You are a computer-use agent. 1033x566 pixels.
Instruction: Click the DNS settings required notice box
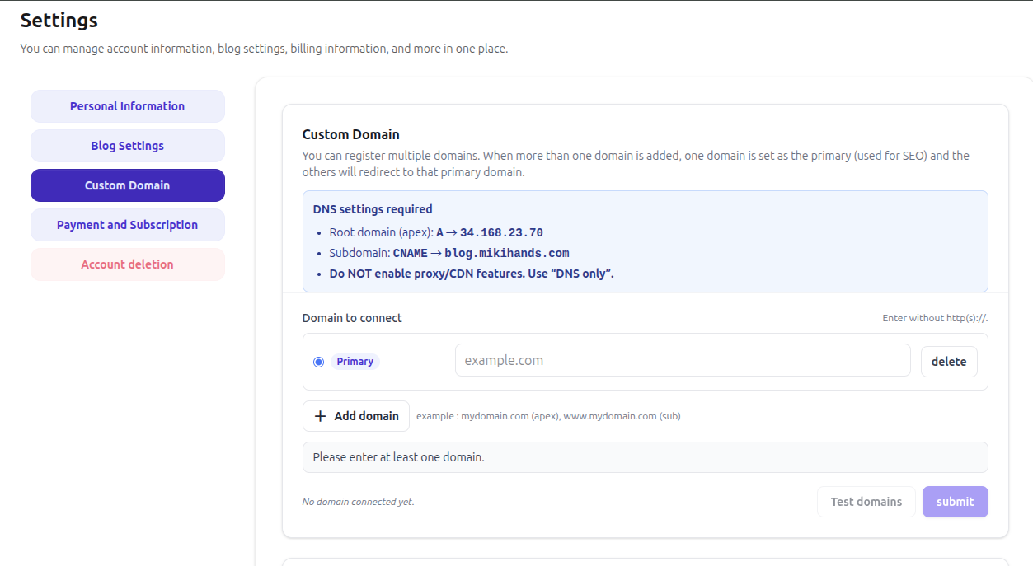[x=646, y=241]
